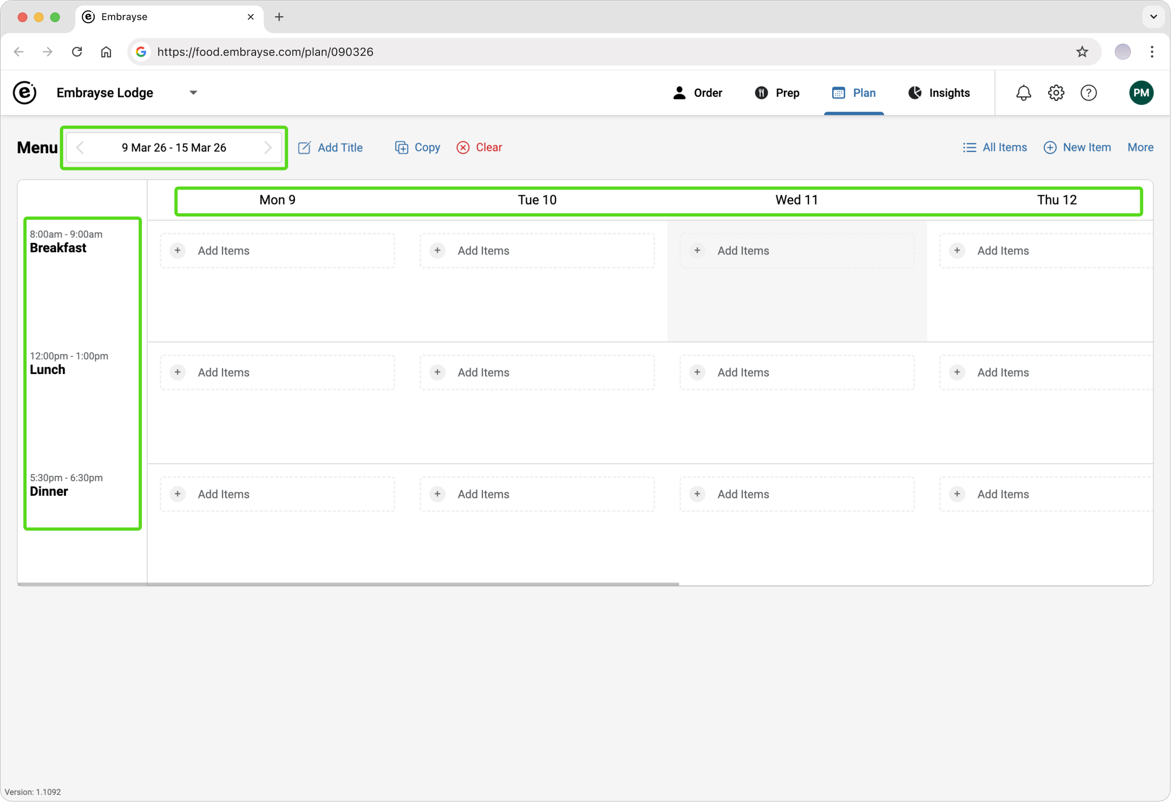Open settings via the gear icon
The image size is (1171, 802).
pyautogui.click(x=1056, y=93)
